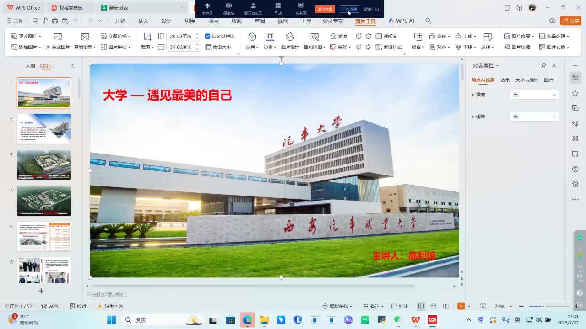Open the 填充 fill dropdown showing 无

coord(534,95)
